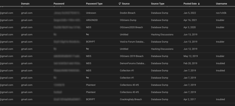Click blurred password in Doxbin Breach row
Image resolution: width=235 pixels, height=106 pixels.
tap(67, 13)
